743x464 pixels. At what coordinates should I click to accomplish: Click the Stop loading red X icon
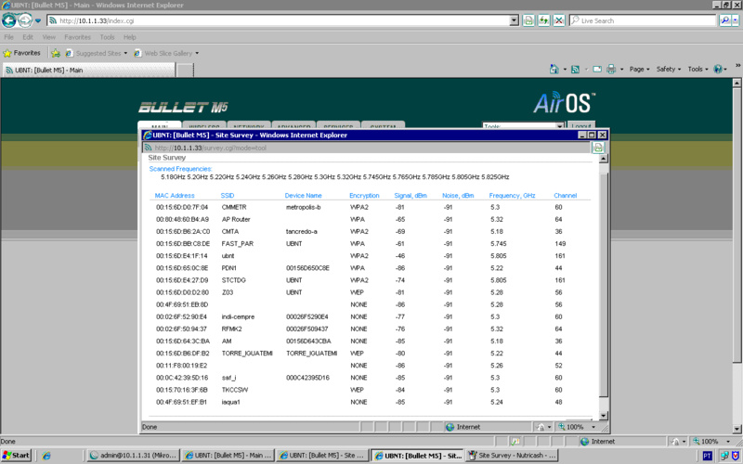pyautogui.click(x=559, y=20)
